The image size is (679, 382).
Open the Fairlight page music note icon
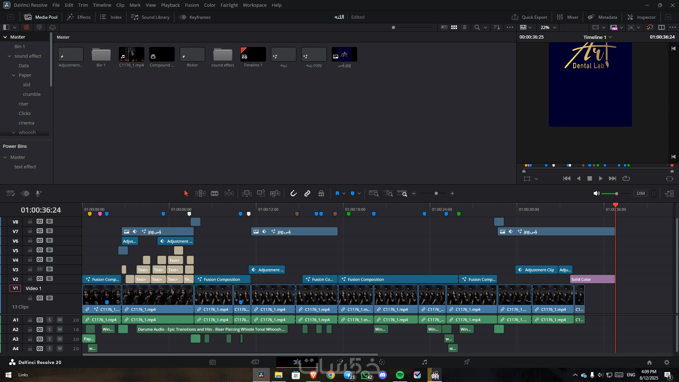424,362
